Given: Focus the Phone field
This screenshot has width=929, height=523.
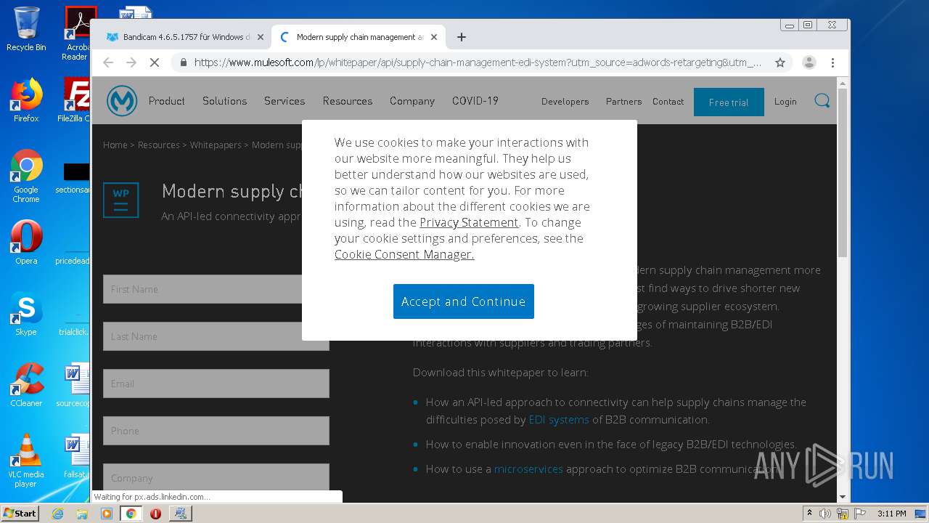Looking at the screenshot, I should click(x=216, y=431).
